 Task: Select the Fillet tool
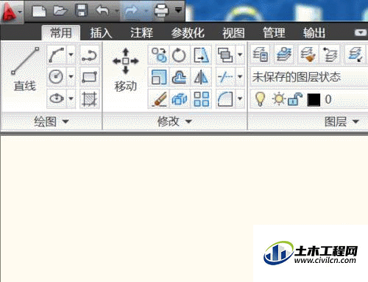click(x=225, y=98)
